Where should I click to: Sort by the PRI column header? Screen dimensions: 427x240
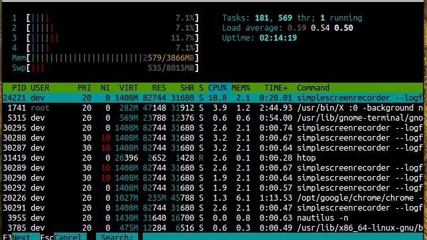84,88
